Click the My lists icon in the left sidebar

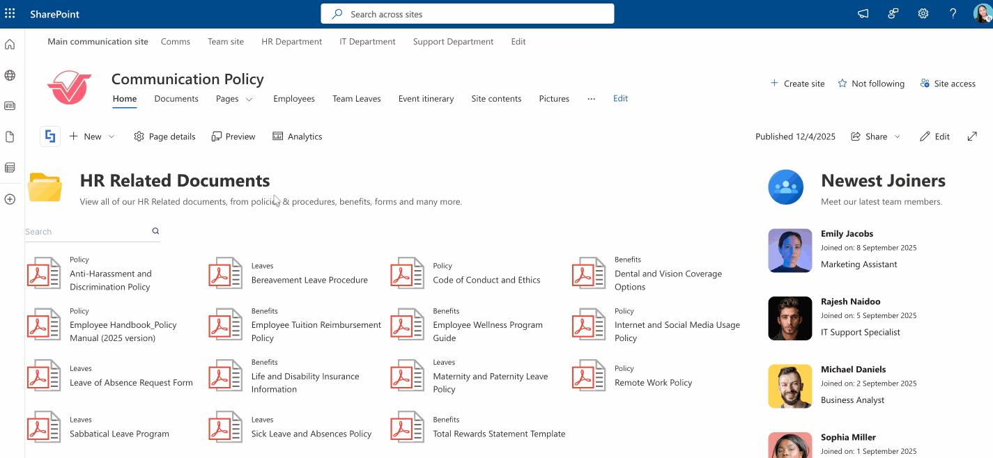(10, 167)
